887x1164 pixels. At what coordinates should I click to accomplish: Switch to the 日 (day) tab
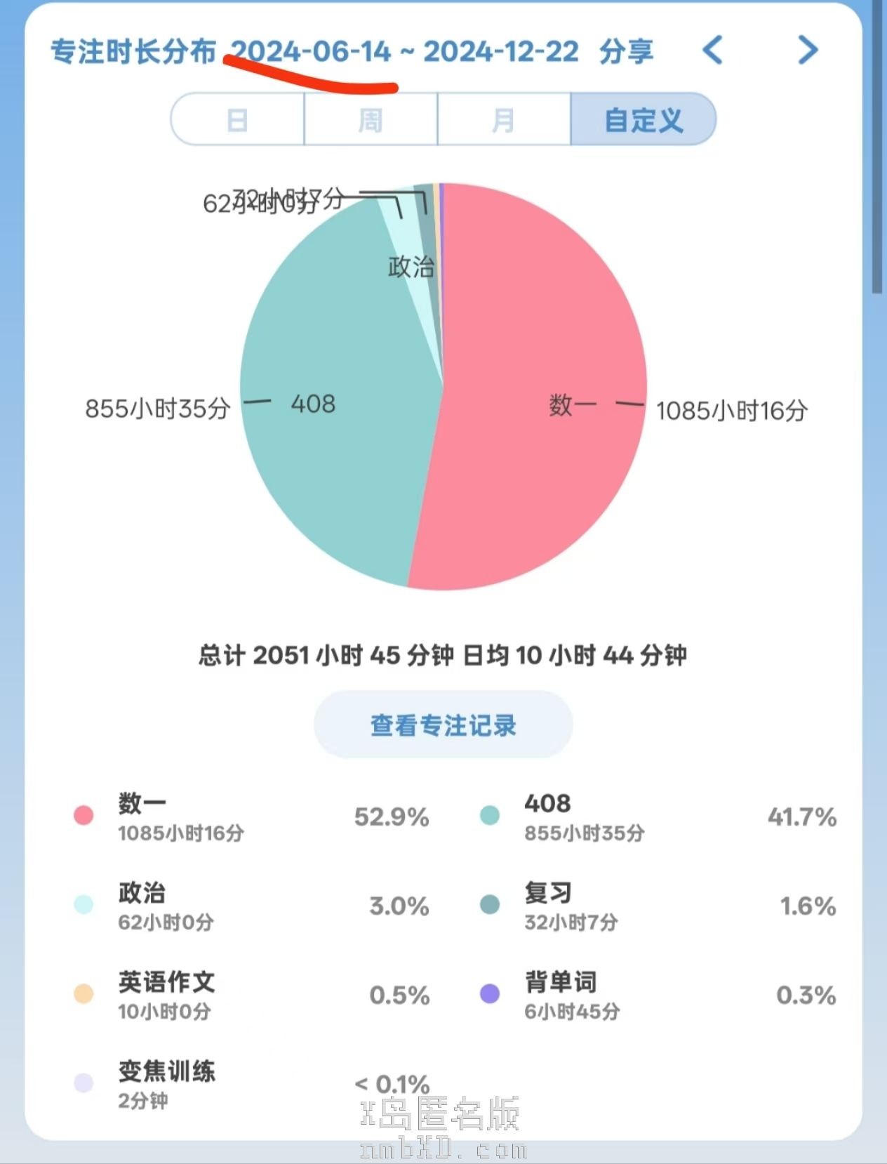click(238, 120)
